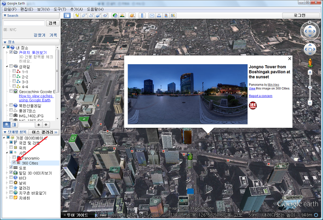This screenshot has width=323, height=220.
Task: Check the 2-2 placemark checkbox
Action: (x=14, y=76)
